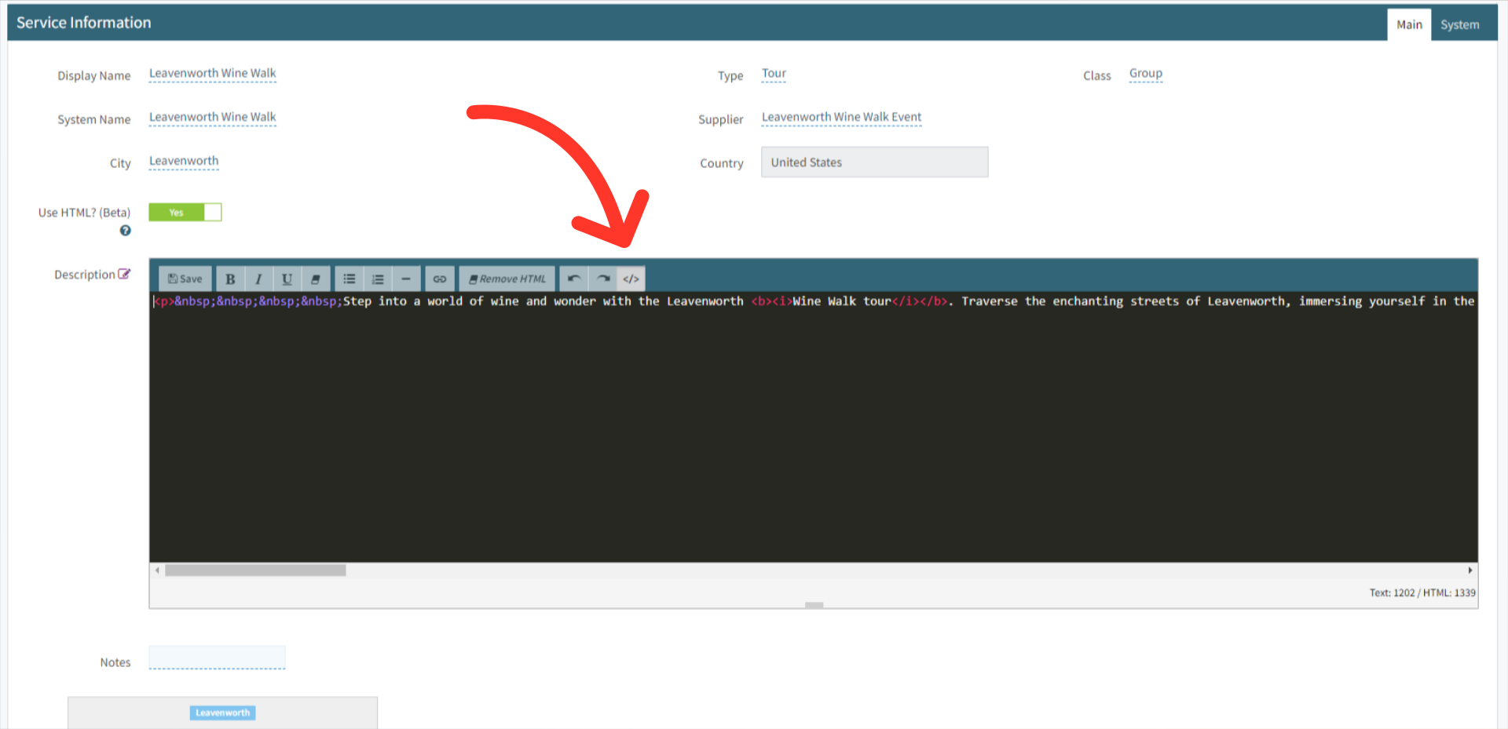Open the System tab
This screenshot has width=1508, height=729.
click(x=1459, y=24)
